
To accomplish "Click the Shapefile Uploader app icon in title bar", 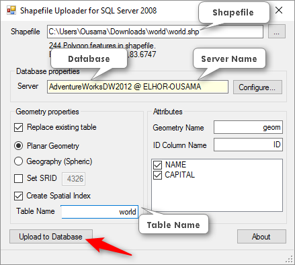I will 11,11.
